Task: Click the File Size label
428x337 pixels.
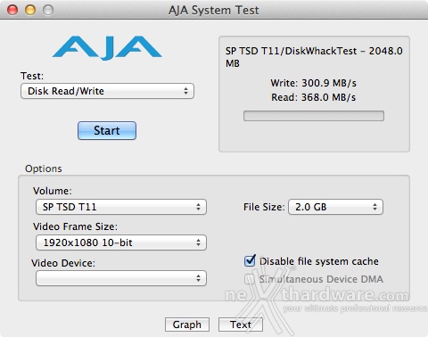Action: coord(264,207)
